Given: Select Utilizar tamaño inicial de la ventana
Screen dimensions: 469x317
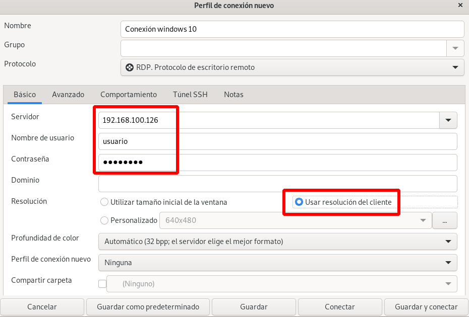Looking at the screenshot, I should click(x=104, y=201).
